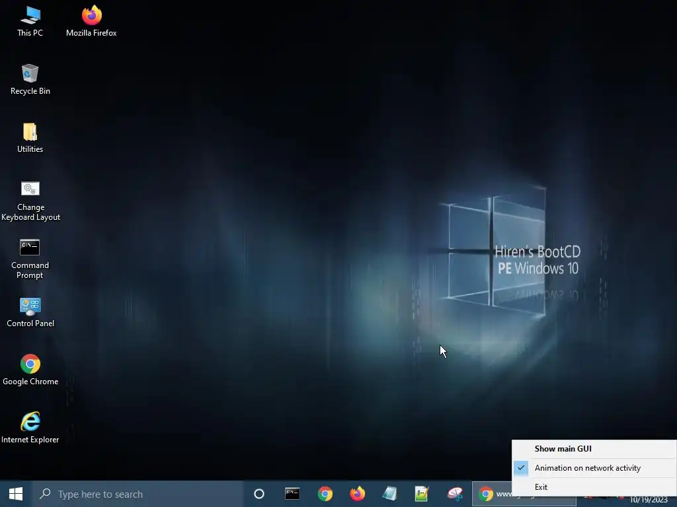This screenshot has width=677, height=507.
Task: Select Mozilla Firefox desktop shortcut
Action: click(91, 22)
